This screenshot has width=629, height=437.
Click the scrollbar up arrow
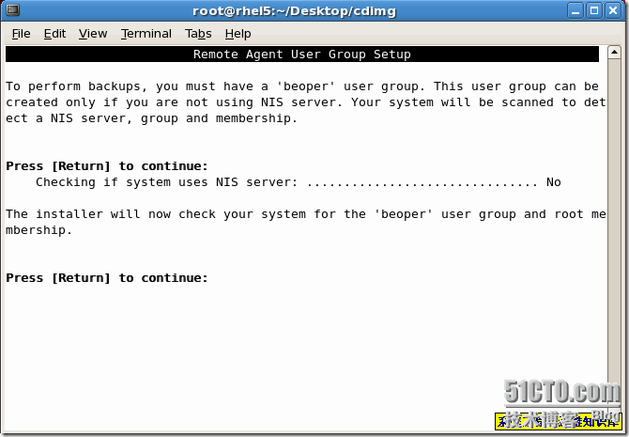pos(614,53)
